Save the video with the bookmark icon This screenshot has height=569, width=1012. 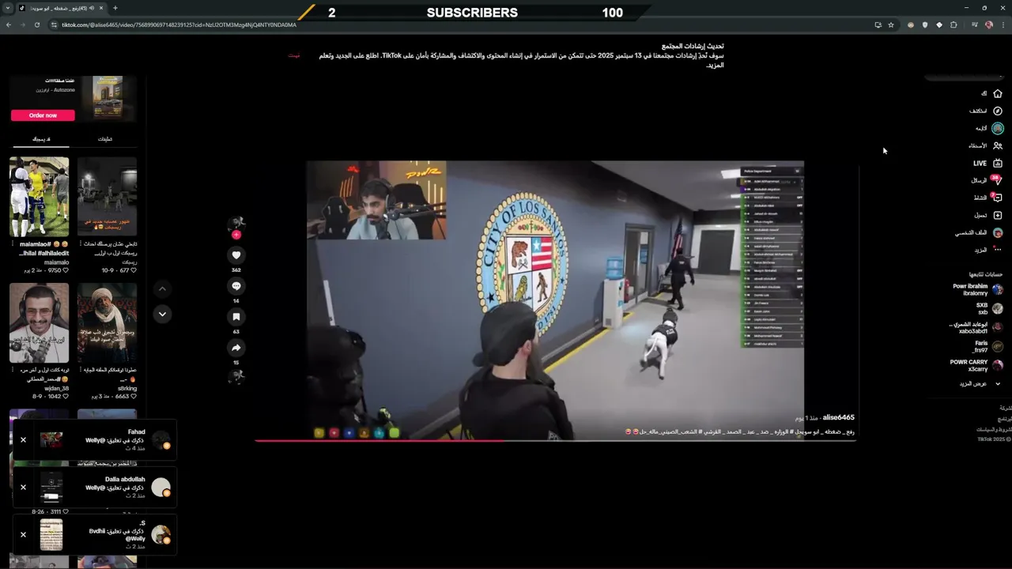tap(236, 317)
